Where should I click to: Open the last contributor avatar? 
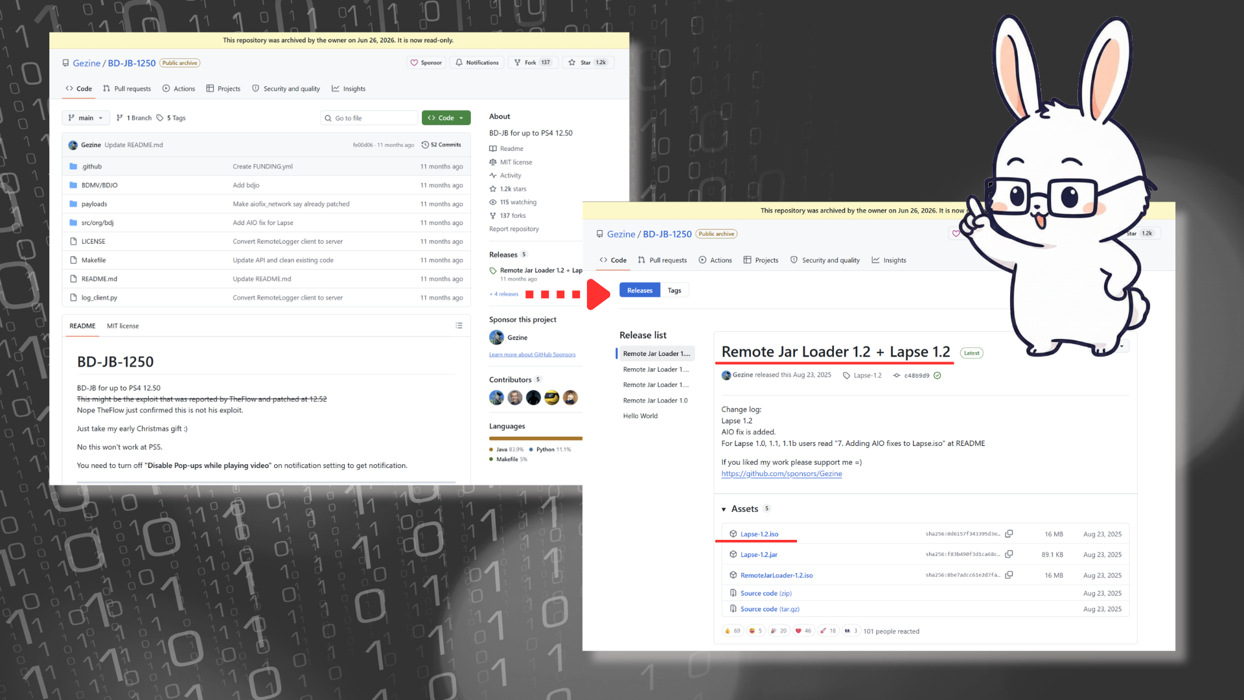[x=570, y=398]
